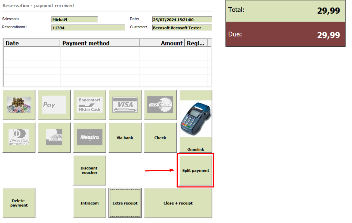The height and width of the screenshot is (223, 352).
Task: Apply a Discount voucher
Action: [90, 170]
